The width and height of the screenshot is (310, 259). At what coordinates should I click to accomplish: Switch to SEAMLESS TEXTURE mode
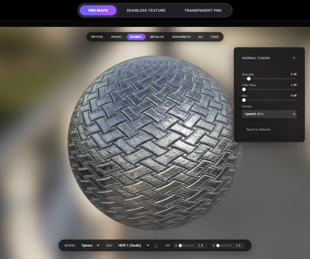146,10
